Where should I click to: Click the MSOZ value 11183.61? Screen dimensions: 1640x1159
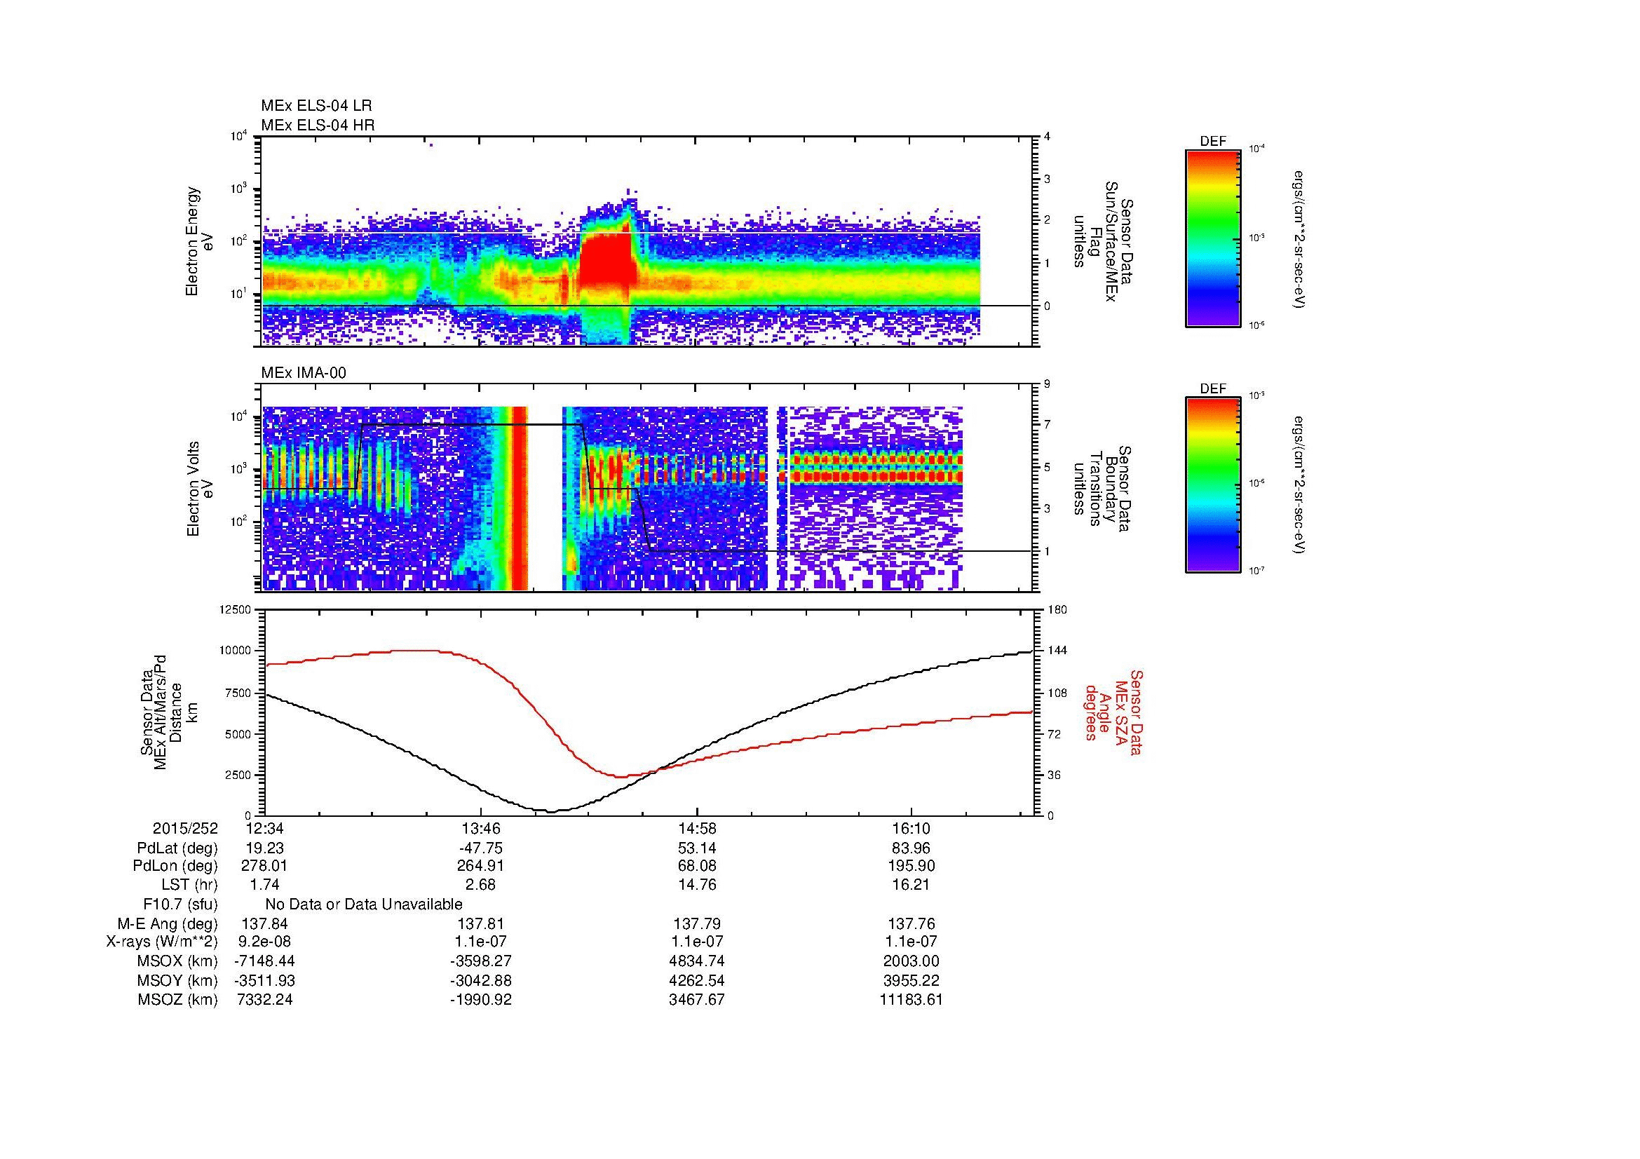[x=912, y=1000]
